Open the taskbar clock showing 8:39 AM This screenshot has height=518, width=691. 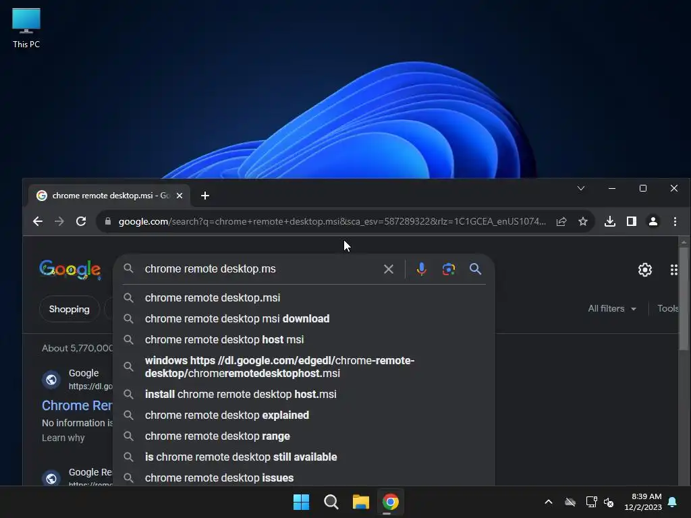coord(643,502)
